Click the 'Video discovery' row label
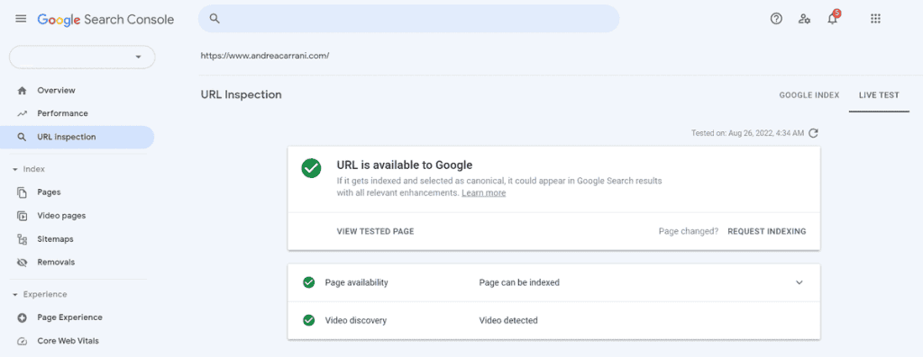The width and height of the screenshot is (923, 357). [355, 321]
